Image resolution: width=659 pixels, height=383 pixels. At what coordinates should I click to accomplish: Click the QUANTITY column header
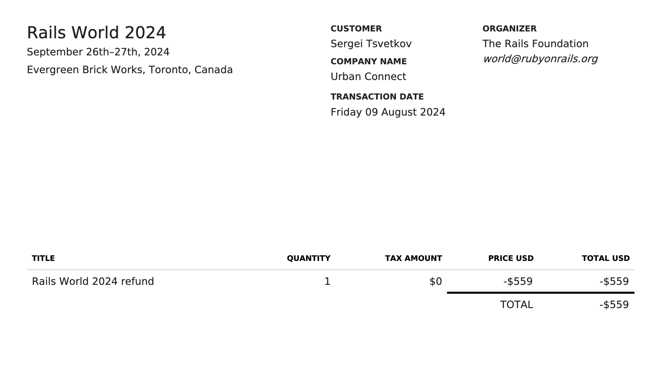[x=309, y=259]
